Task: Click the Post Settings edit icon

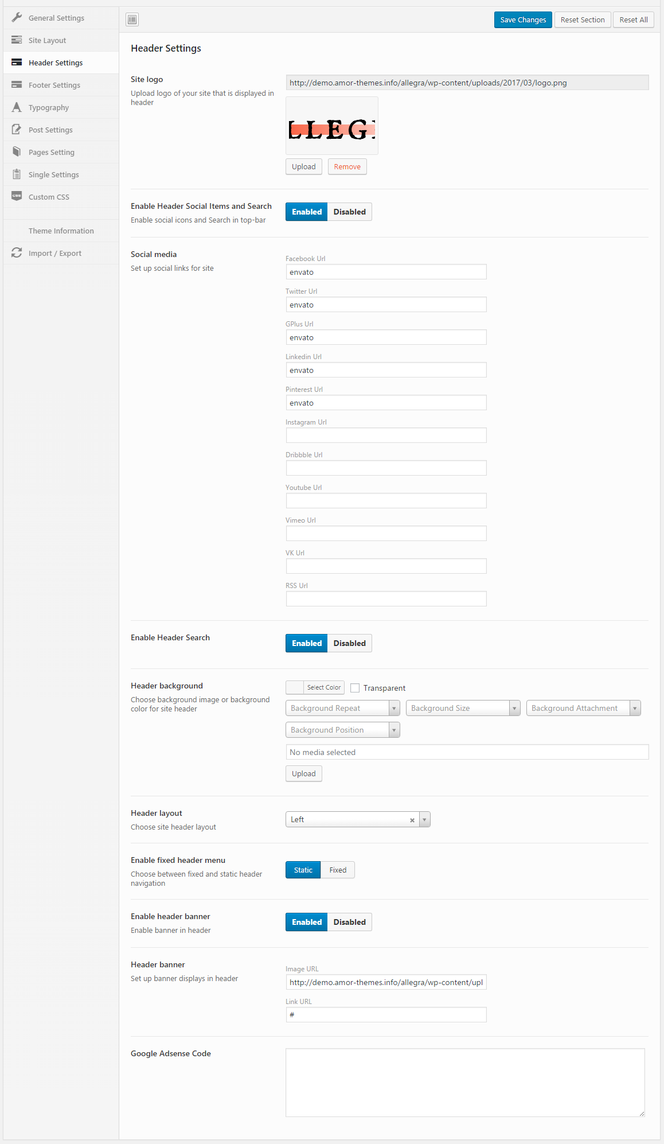Action: 17,130
